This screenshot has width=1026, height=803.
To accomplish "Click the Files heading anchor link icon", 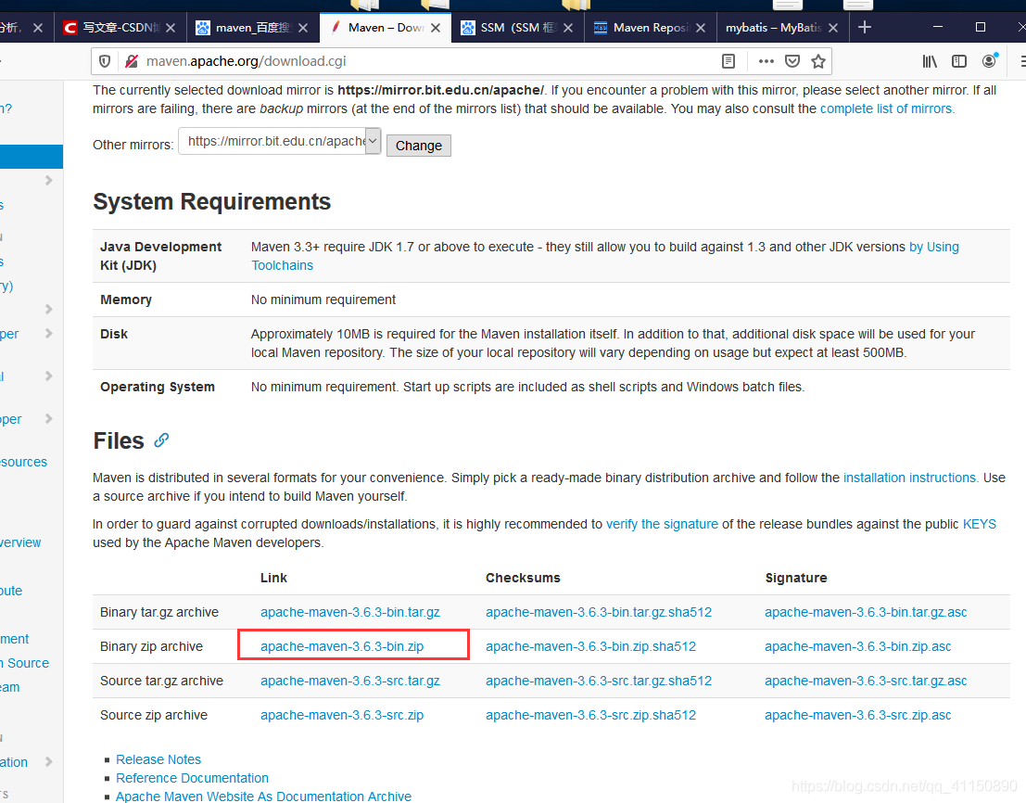I will coord(161,440).
